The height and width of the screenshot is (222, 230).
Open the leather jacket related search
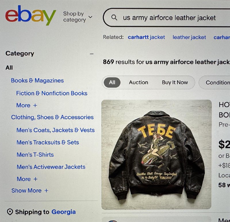189,37
